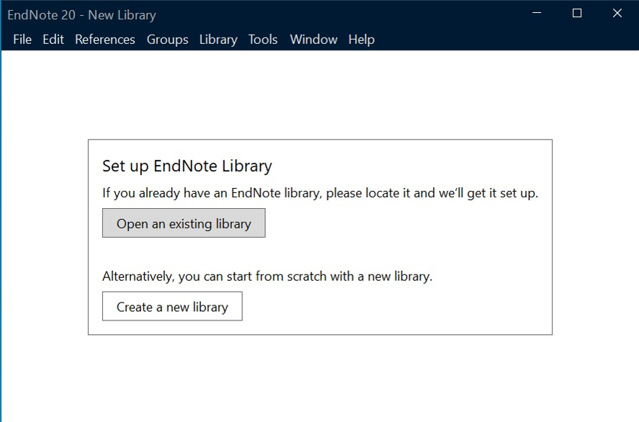
Task: Maximize the EndNote 20 window
Action: pos(576,13)
